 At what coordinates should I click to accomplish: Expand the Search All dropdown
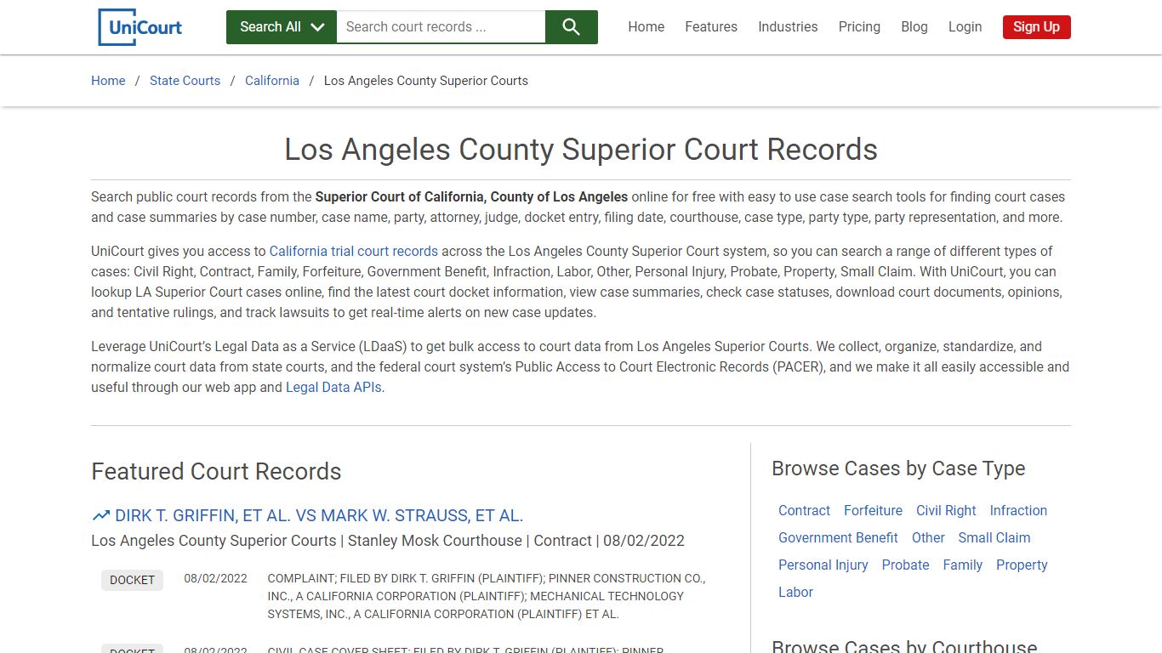point(282,27)
